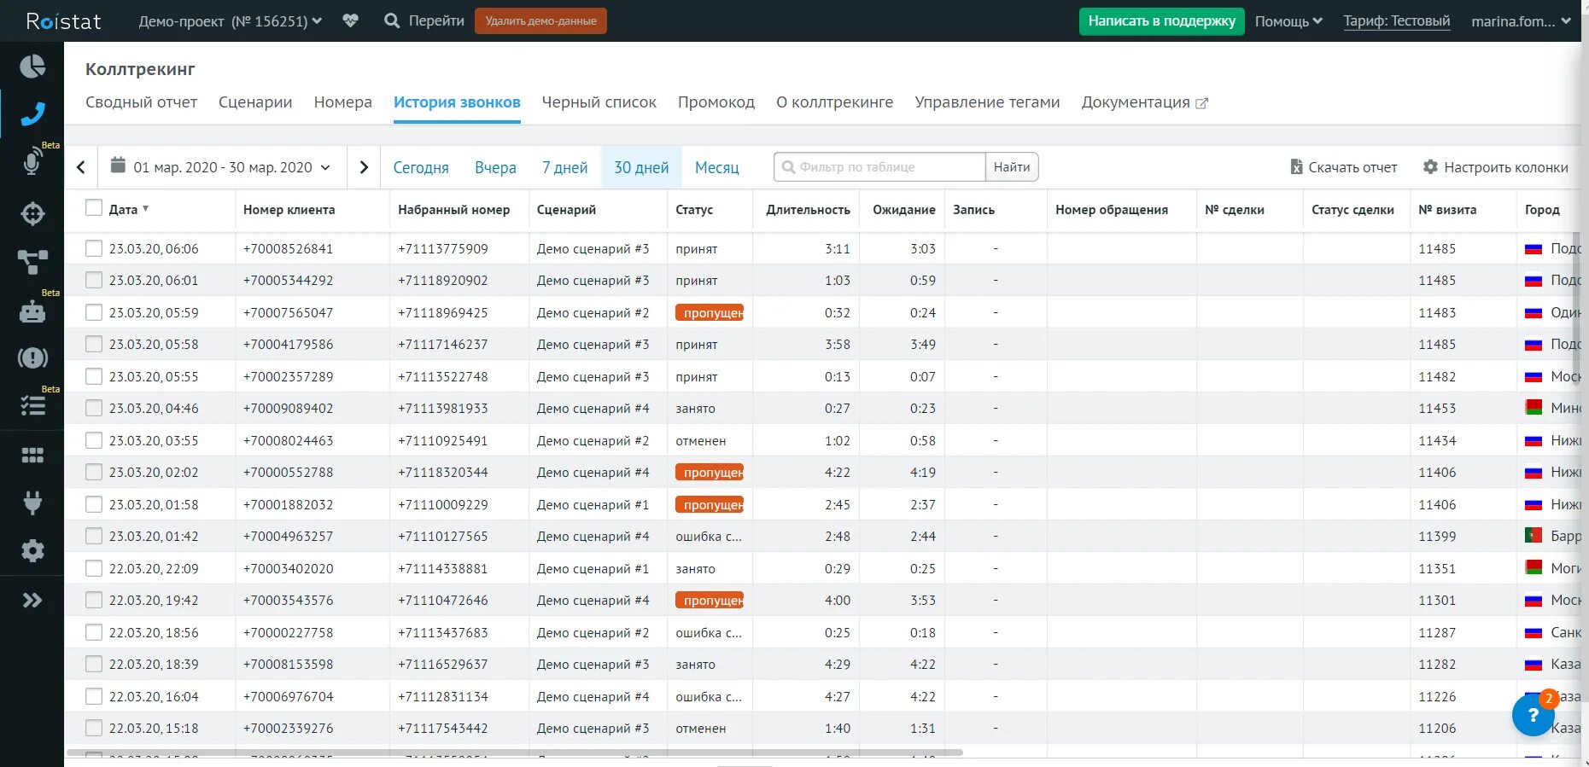Screen dimensions: 1589x767
Task: Sort by Дата column header
Action: 128,209
